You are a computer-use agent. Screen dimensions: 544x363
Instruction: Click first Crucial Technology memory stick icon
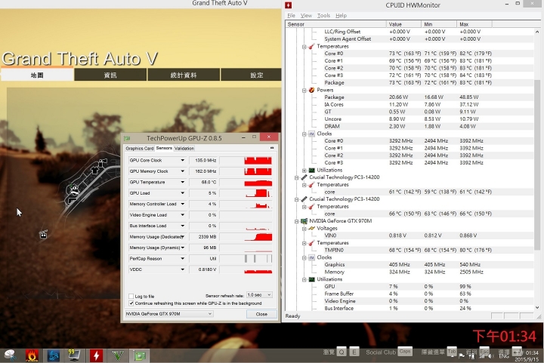[x=304, y=177]
